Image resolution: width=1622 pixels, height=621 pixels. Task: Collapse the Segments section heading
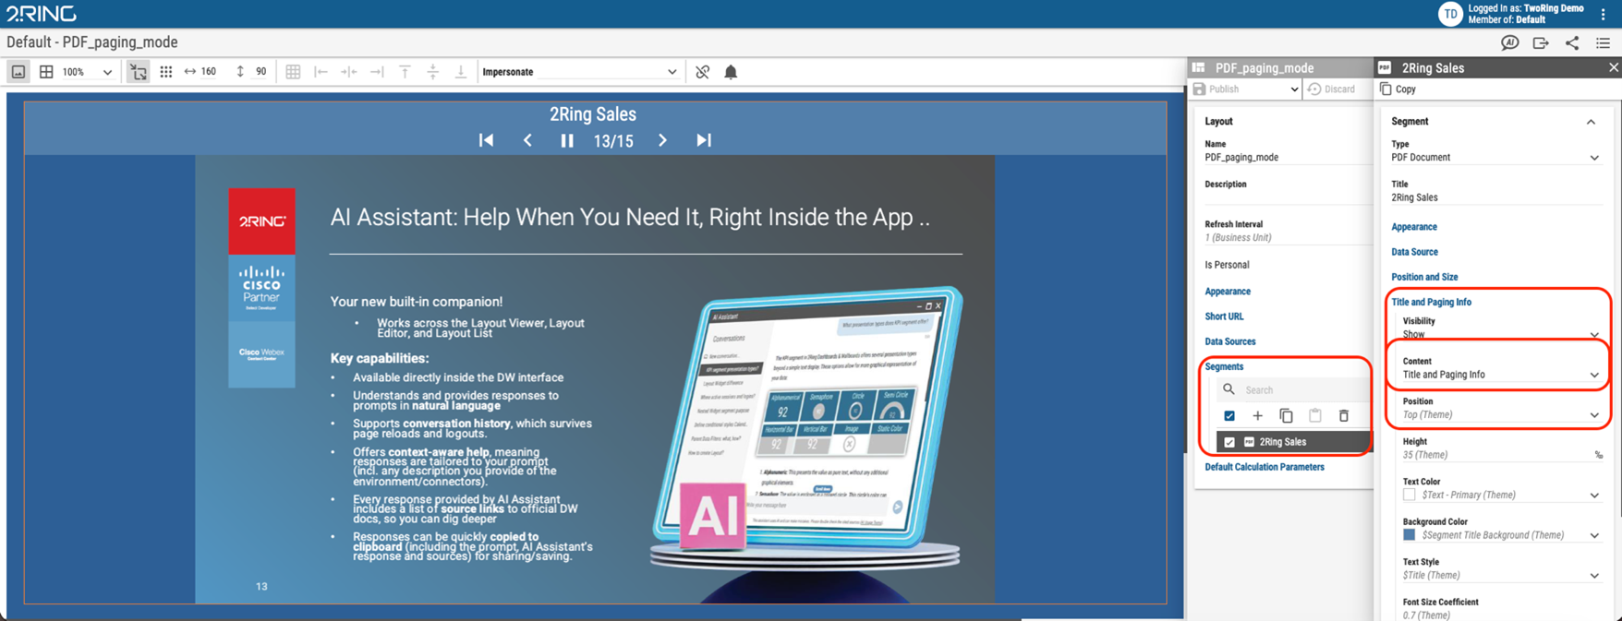[x=1224, y=366]
